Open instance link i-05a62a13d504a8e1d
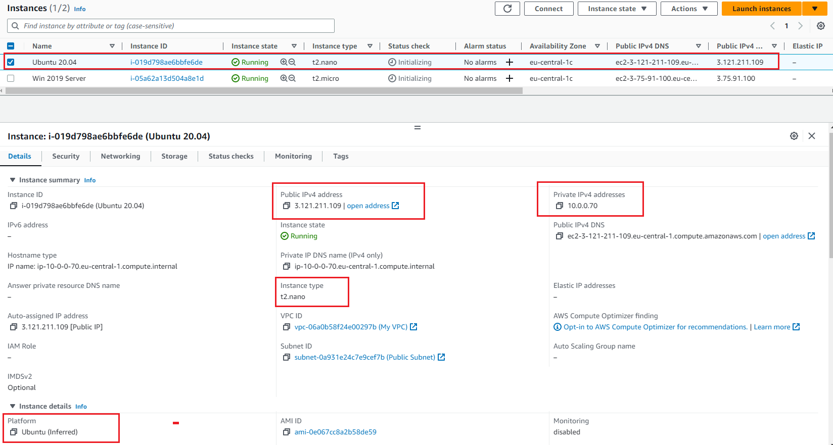The width and height of the screenshot is (833, 445). click(167, 78)
